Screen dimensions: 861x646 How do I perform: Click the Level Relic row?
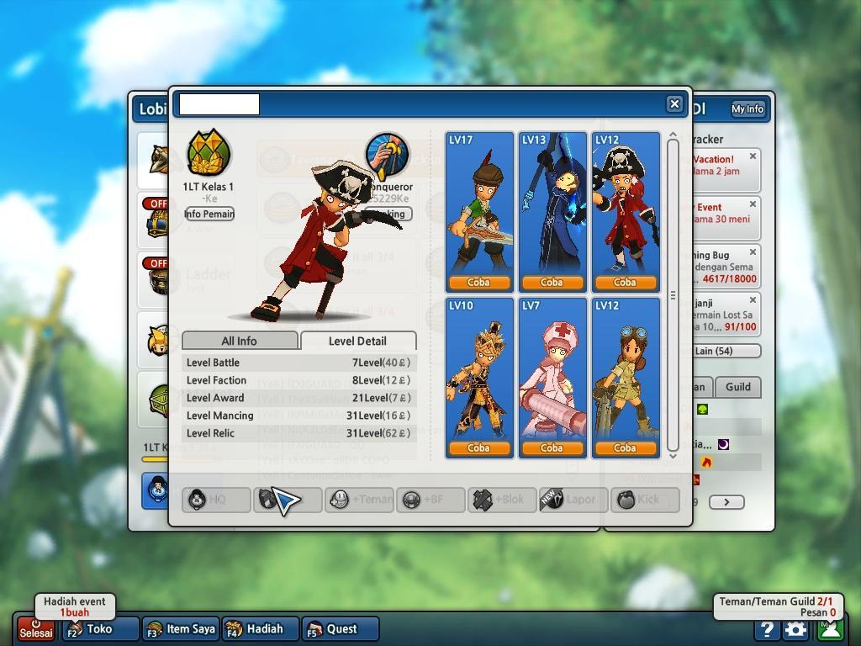click(298, 433)
